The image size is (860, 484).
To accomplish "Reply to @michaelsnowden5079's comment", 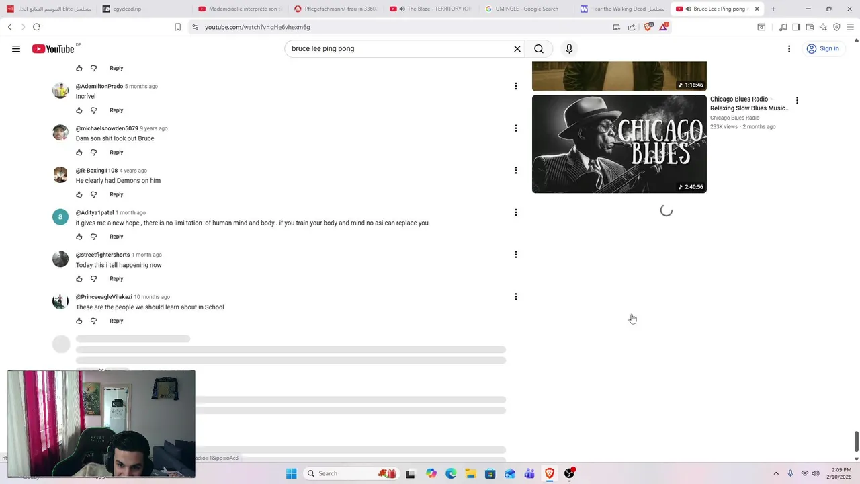I will pyautogui.click(x=116, y=153).
